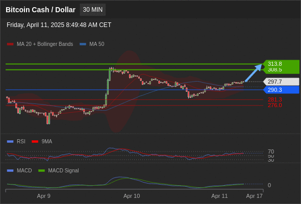Screen dimensions: 301x204
Task: Toggle the 9MA legend label
Action: 47,142
